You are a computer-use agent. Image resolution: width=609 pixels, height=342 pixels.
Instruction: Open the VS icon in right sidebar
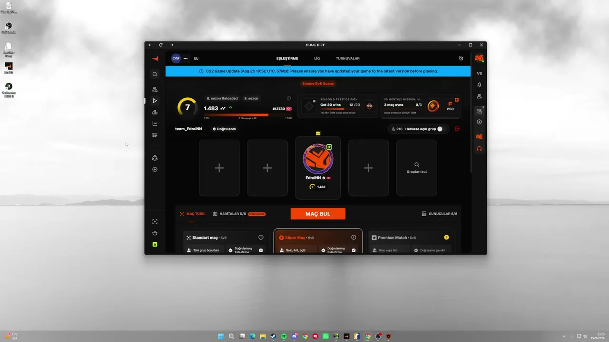click(479, 73)
